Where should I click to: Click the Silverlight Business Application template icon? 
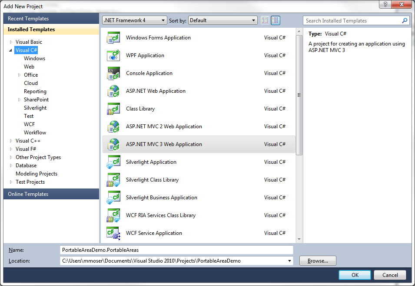coord(113,198)
